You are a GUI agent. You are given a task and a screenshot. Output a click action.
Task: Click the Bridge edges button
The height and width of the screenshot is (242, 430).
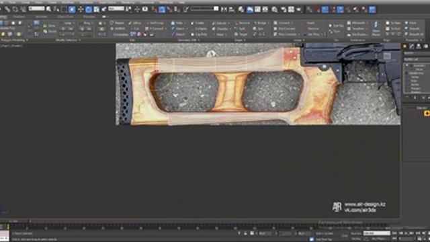261,23
